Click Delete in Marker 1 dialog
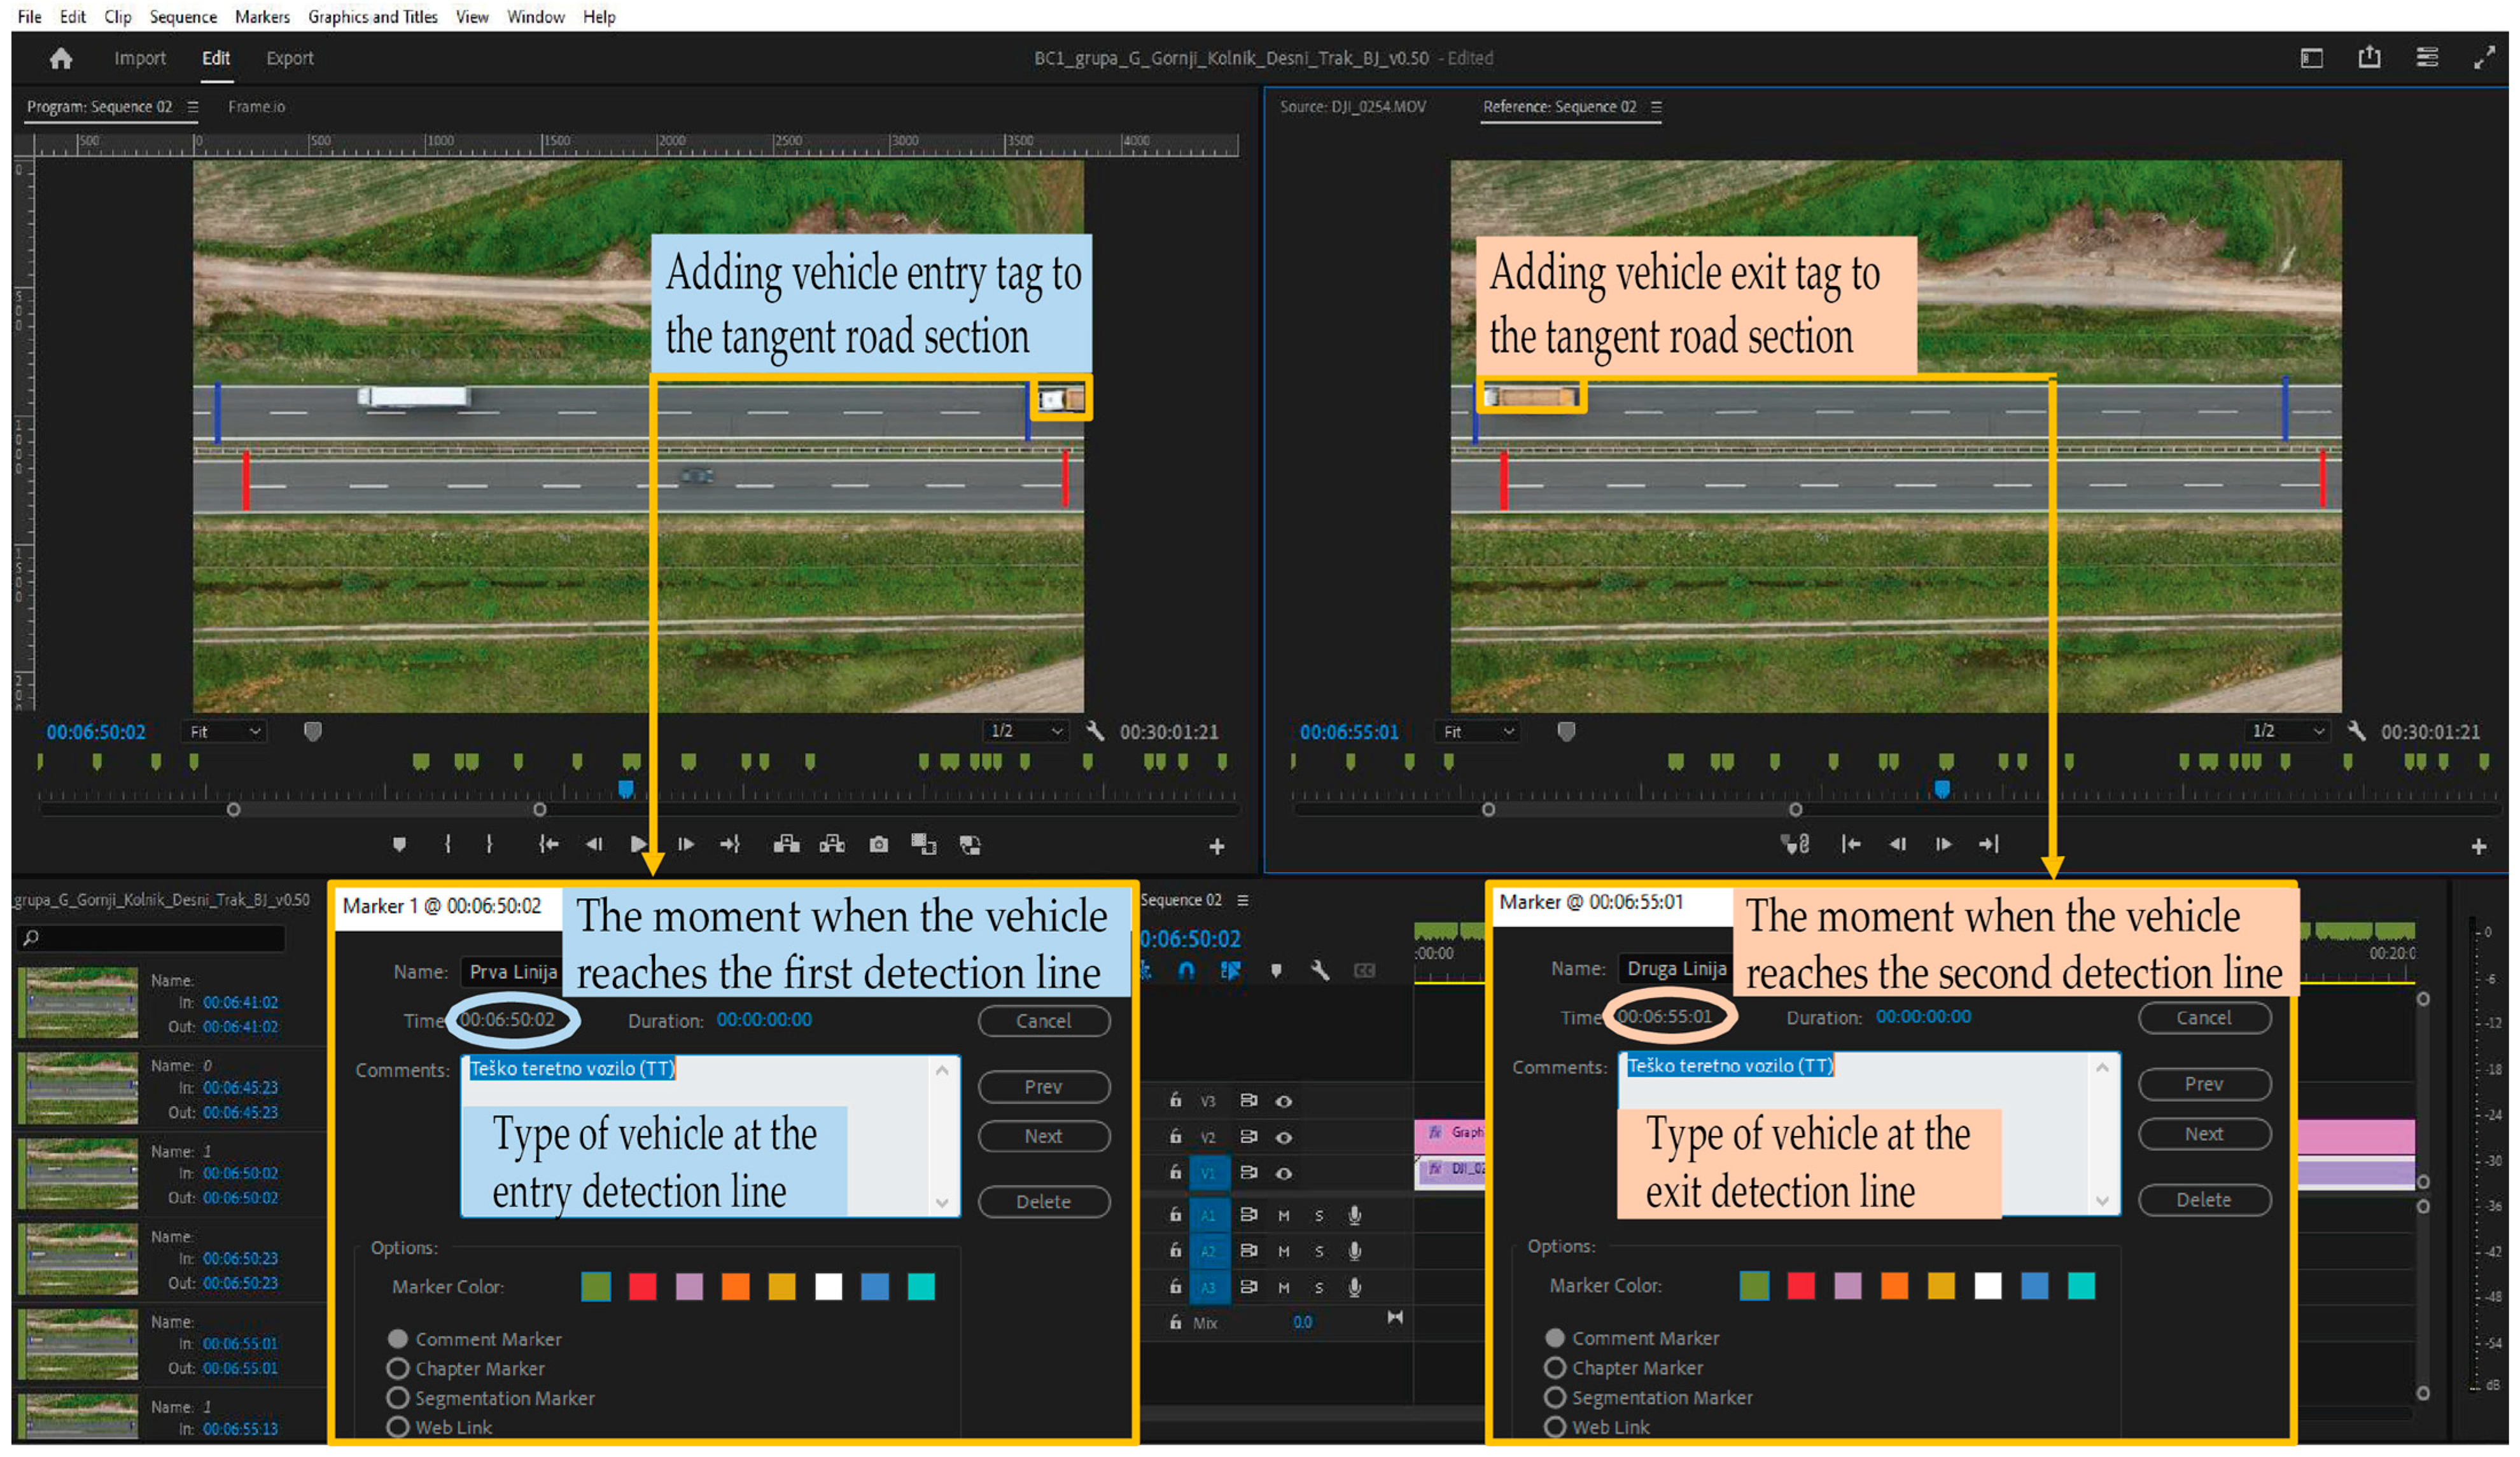Image resolution: width=2520 pixels, height=1457 pixels. coord(1043,1201)
